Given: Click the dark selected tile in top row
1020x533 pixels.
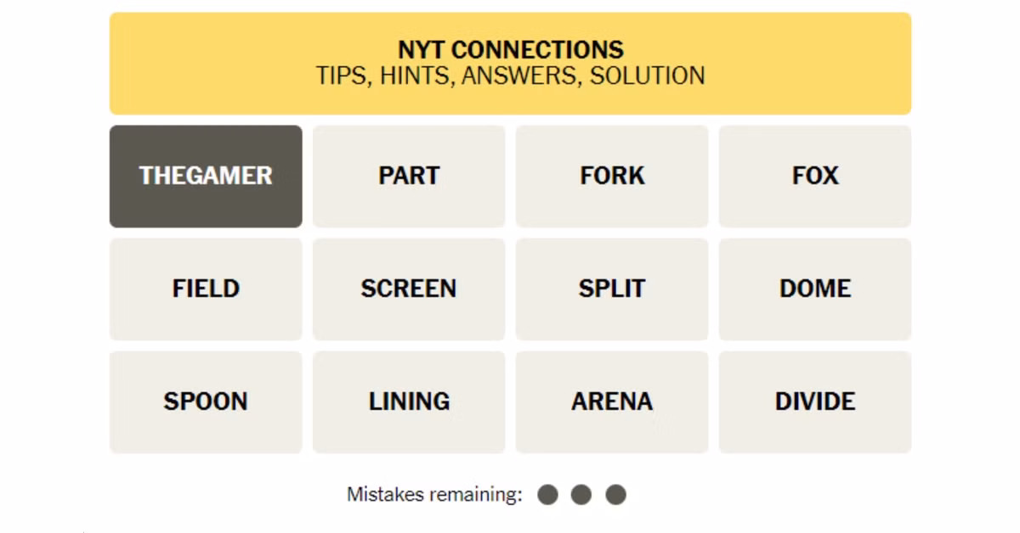Looking at the screenshot, I should click(x=206, y=176).
